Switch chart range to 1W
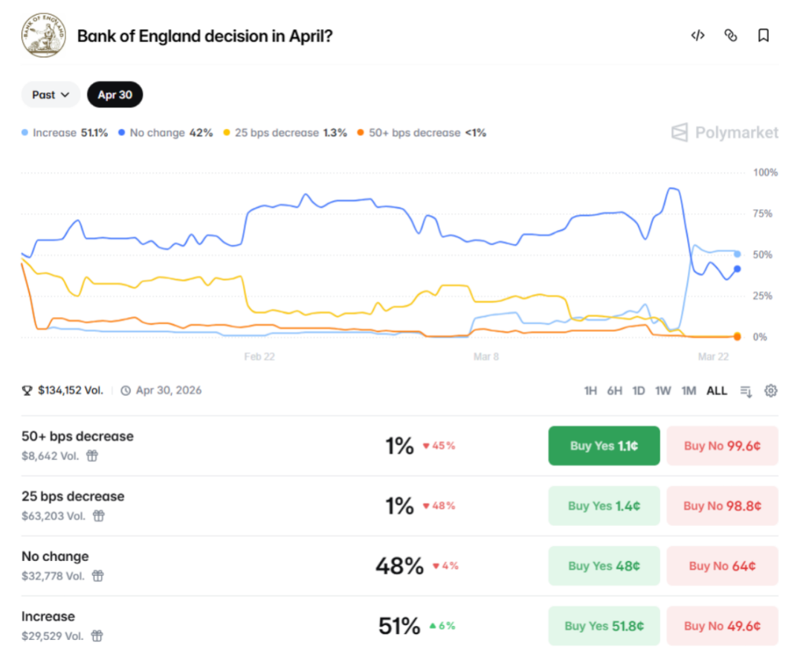This screenshot has width=803, height=669. pos(663,391)
